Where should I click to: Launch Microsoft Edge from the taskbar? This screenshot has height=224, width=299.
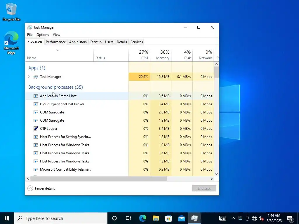142,218
